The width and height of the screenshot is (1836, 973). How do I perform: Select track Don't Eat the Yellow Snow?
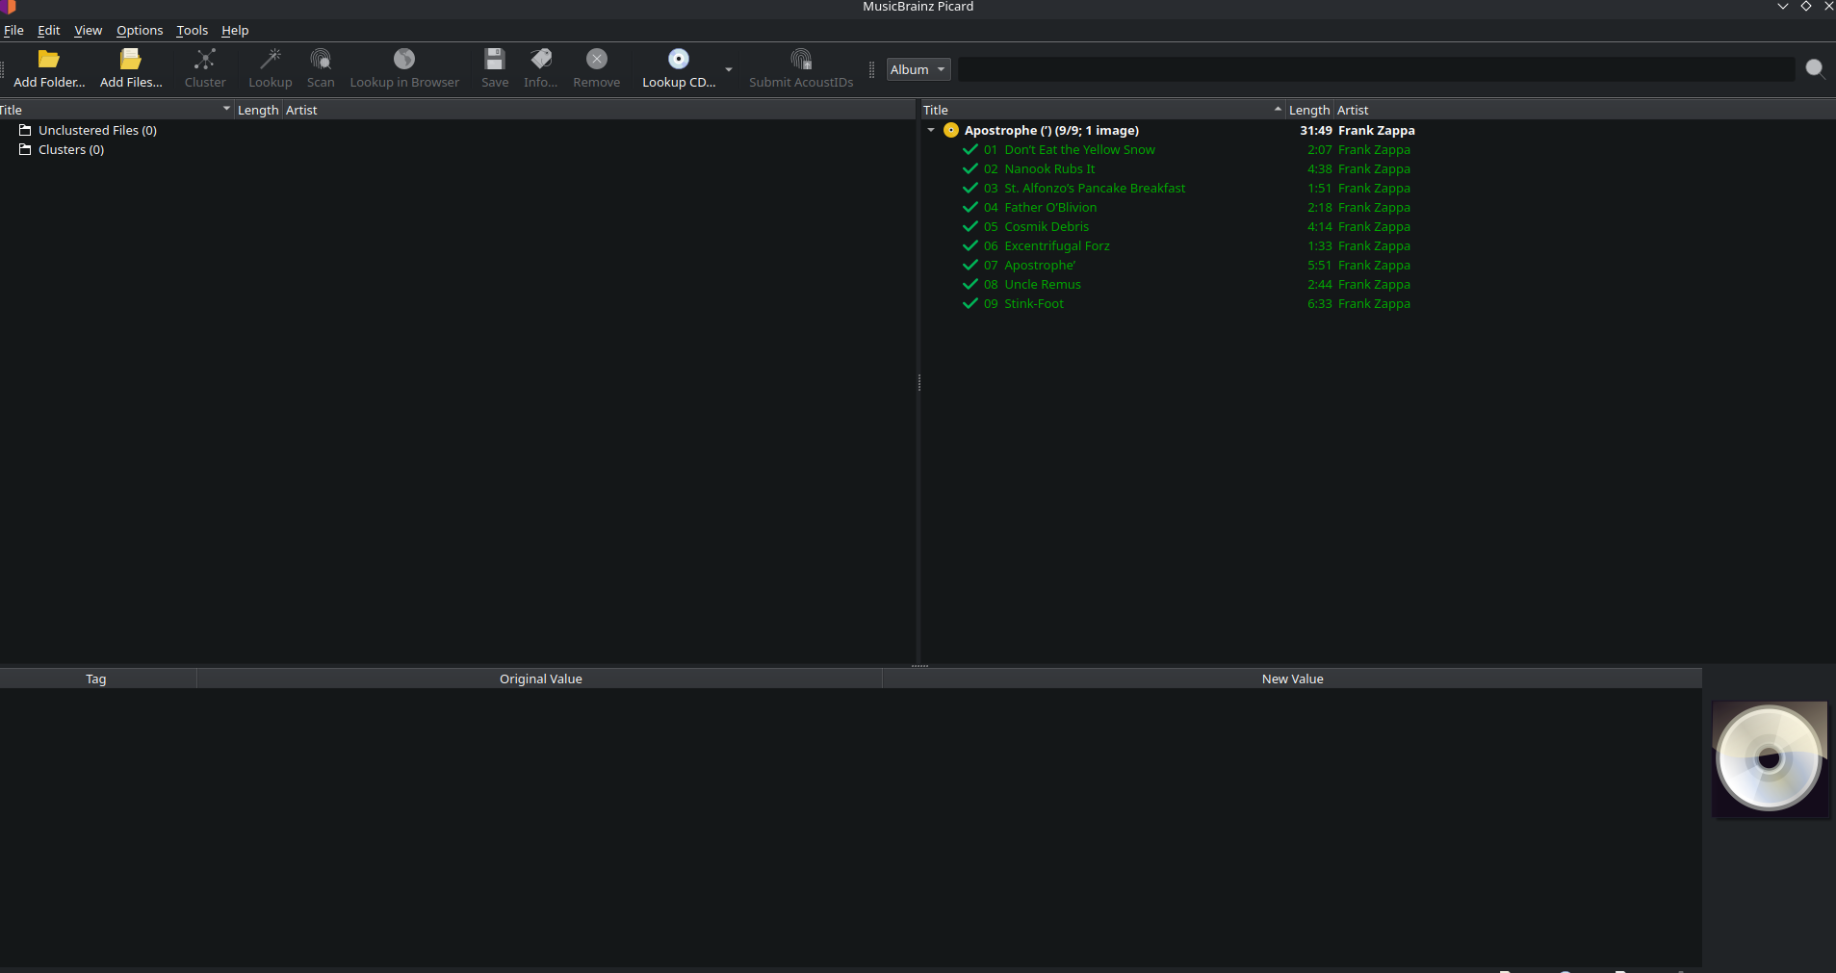(1079, 149)
